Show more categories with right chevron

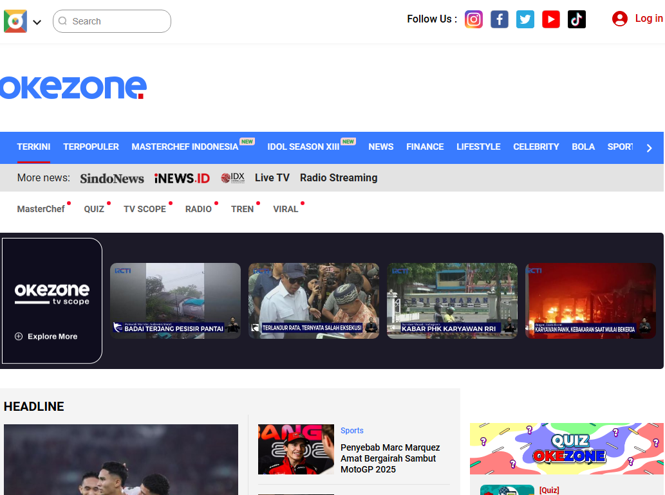click(x=650, y=148)
